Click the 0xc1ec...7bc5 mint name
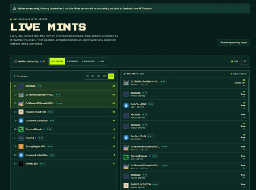Screen dimensions: 256x190 click(x=138, y=136)
